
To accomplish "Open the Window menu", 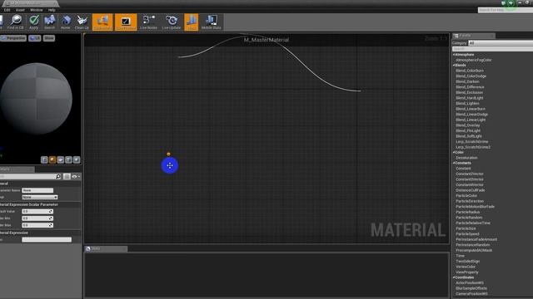I will 37,10.
